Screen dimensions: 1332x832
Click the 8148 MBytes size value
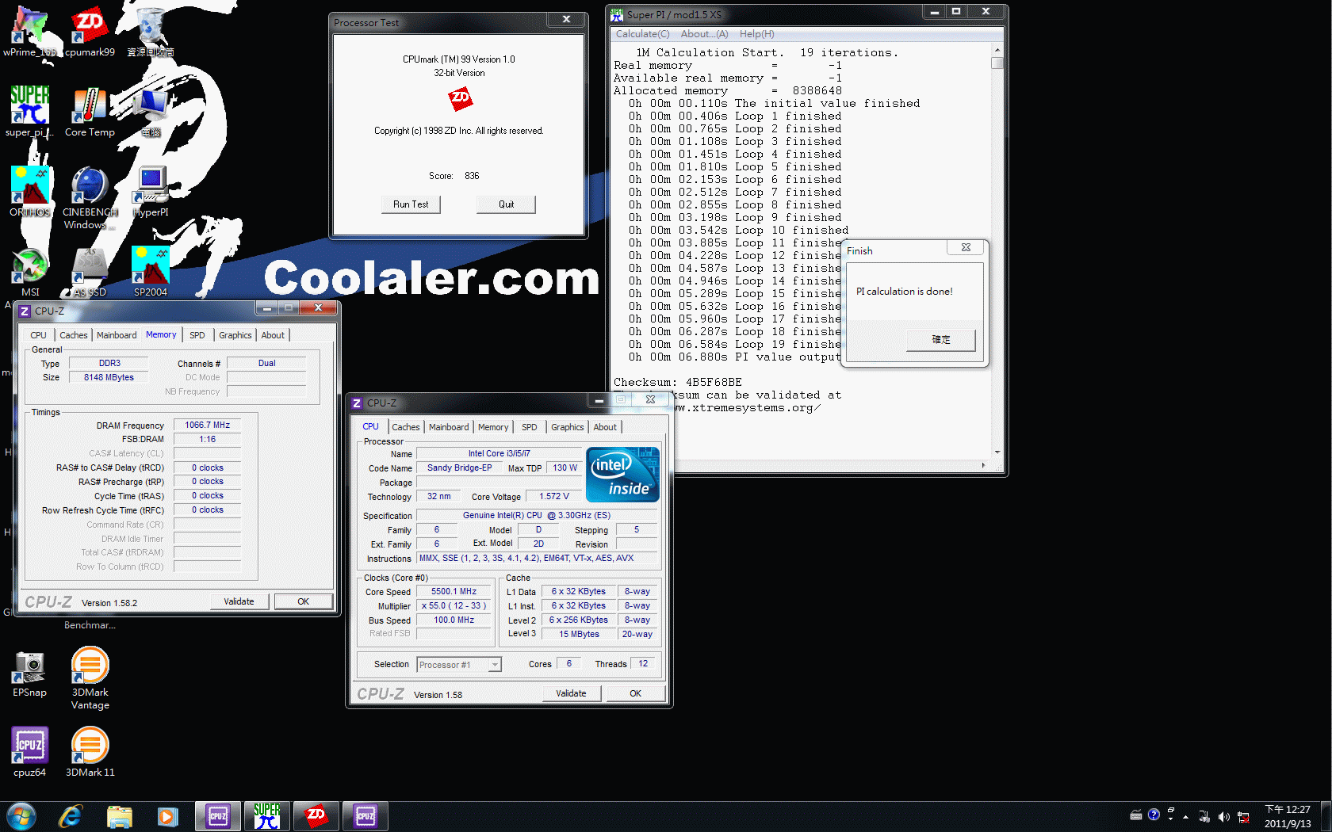109,377
